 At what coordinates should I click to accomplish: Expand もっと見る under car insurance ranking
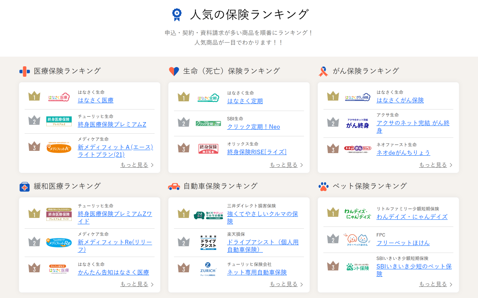point(286,284)
